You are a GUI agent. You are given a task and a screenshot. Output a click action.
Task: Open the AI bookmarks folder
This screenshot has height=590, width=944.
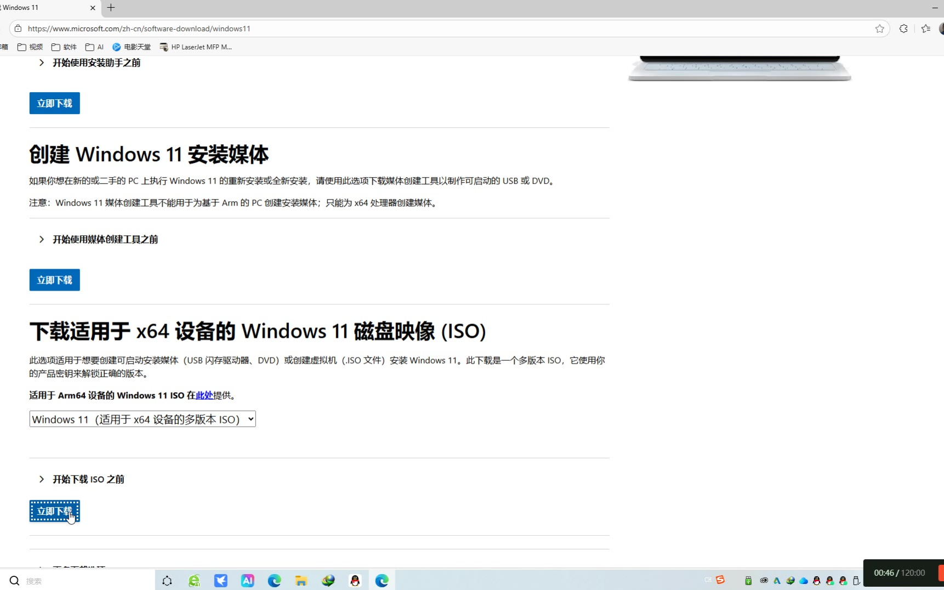pyautogui.click(x=94, y=47)
